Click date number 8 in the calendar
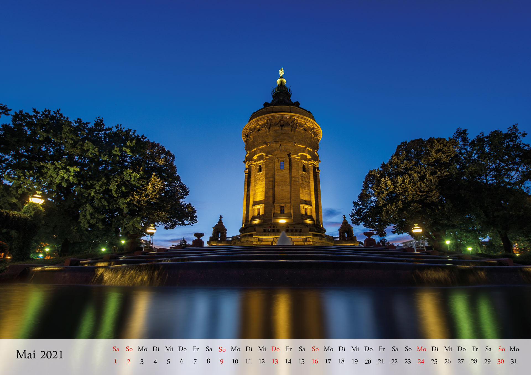This screenshot has height=375, width=531. 208,361
